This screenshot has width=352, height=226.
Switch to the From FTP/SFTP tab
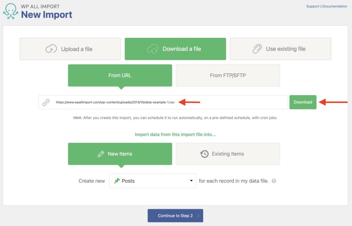tap(228, 75)
